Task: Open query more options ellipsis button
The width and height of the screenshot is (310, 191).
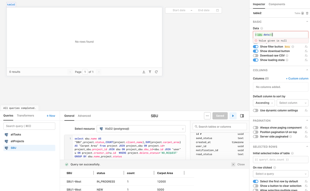Action: click(207, 116)
